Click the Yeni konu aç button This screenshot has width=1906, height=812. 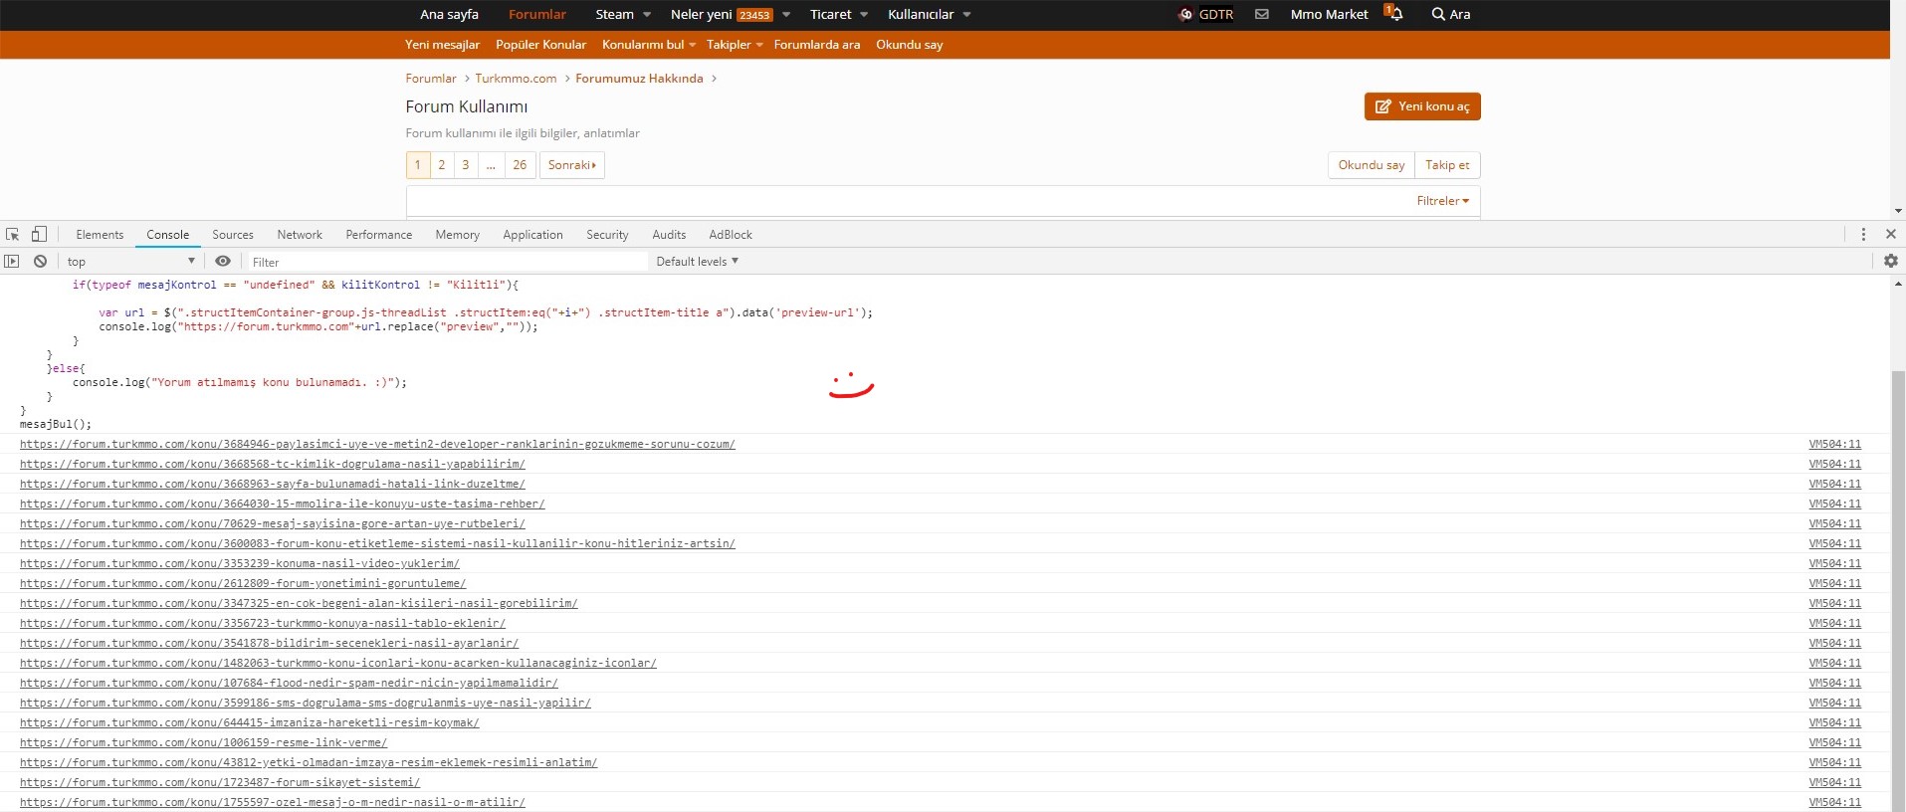click(x=1422, y=106)
